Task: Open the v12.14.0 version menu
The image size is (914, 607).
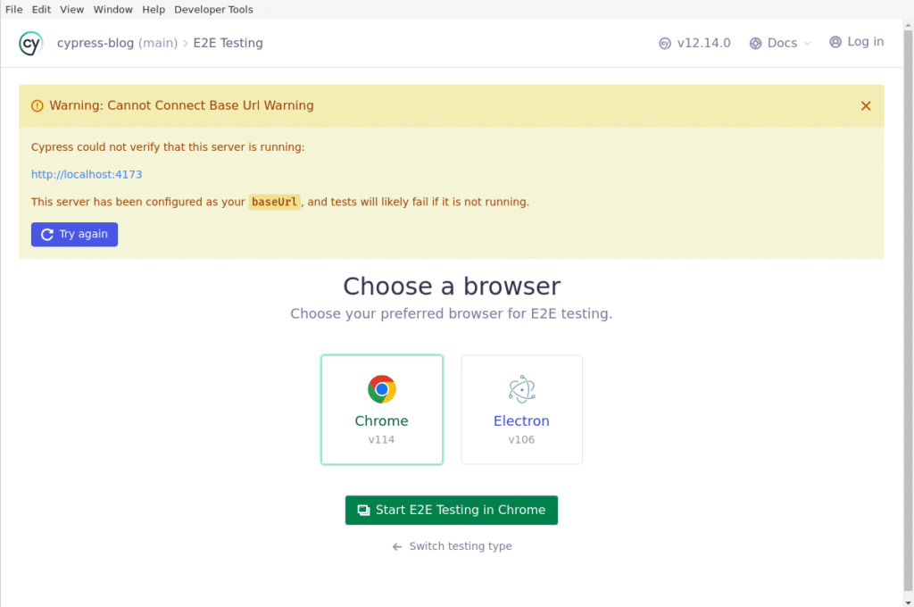Action: click(694, 43)
